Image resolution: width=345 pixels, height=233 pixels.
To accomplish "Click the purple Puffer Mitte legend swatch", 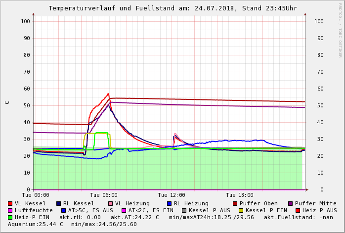I will coord(291,203).
